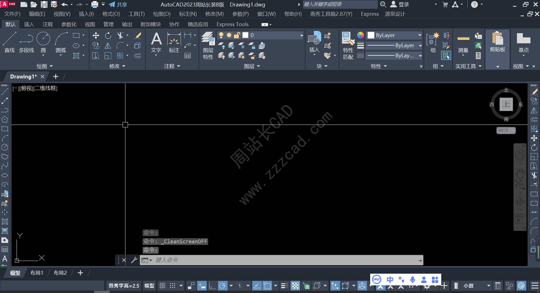540x293 pixels.
Task: Click the white layer color swatch
Action: tap(246, 35)
